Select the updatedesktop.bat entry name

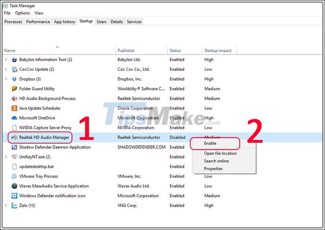point(37,166)
